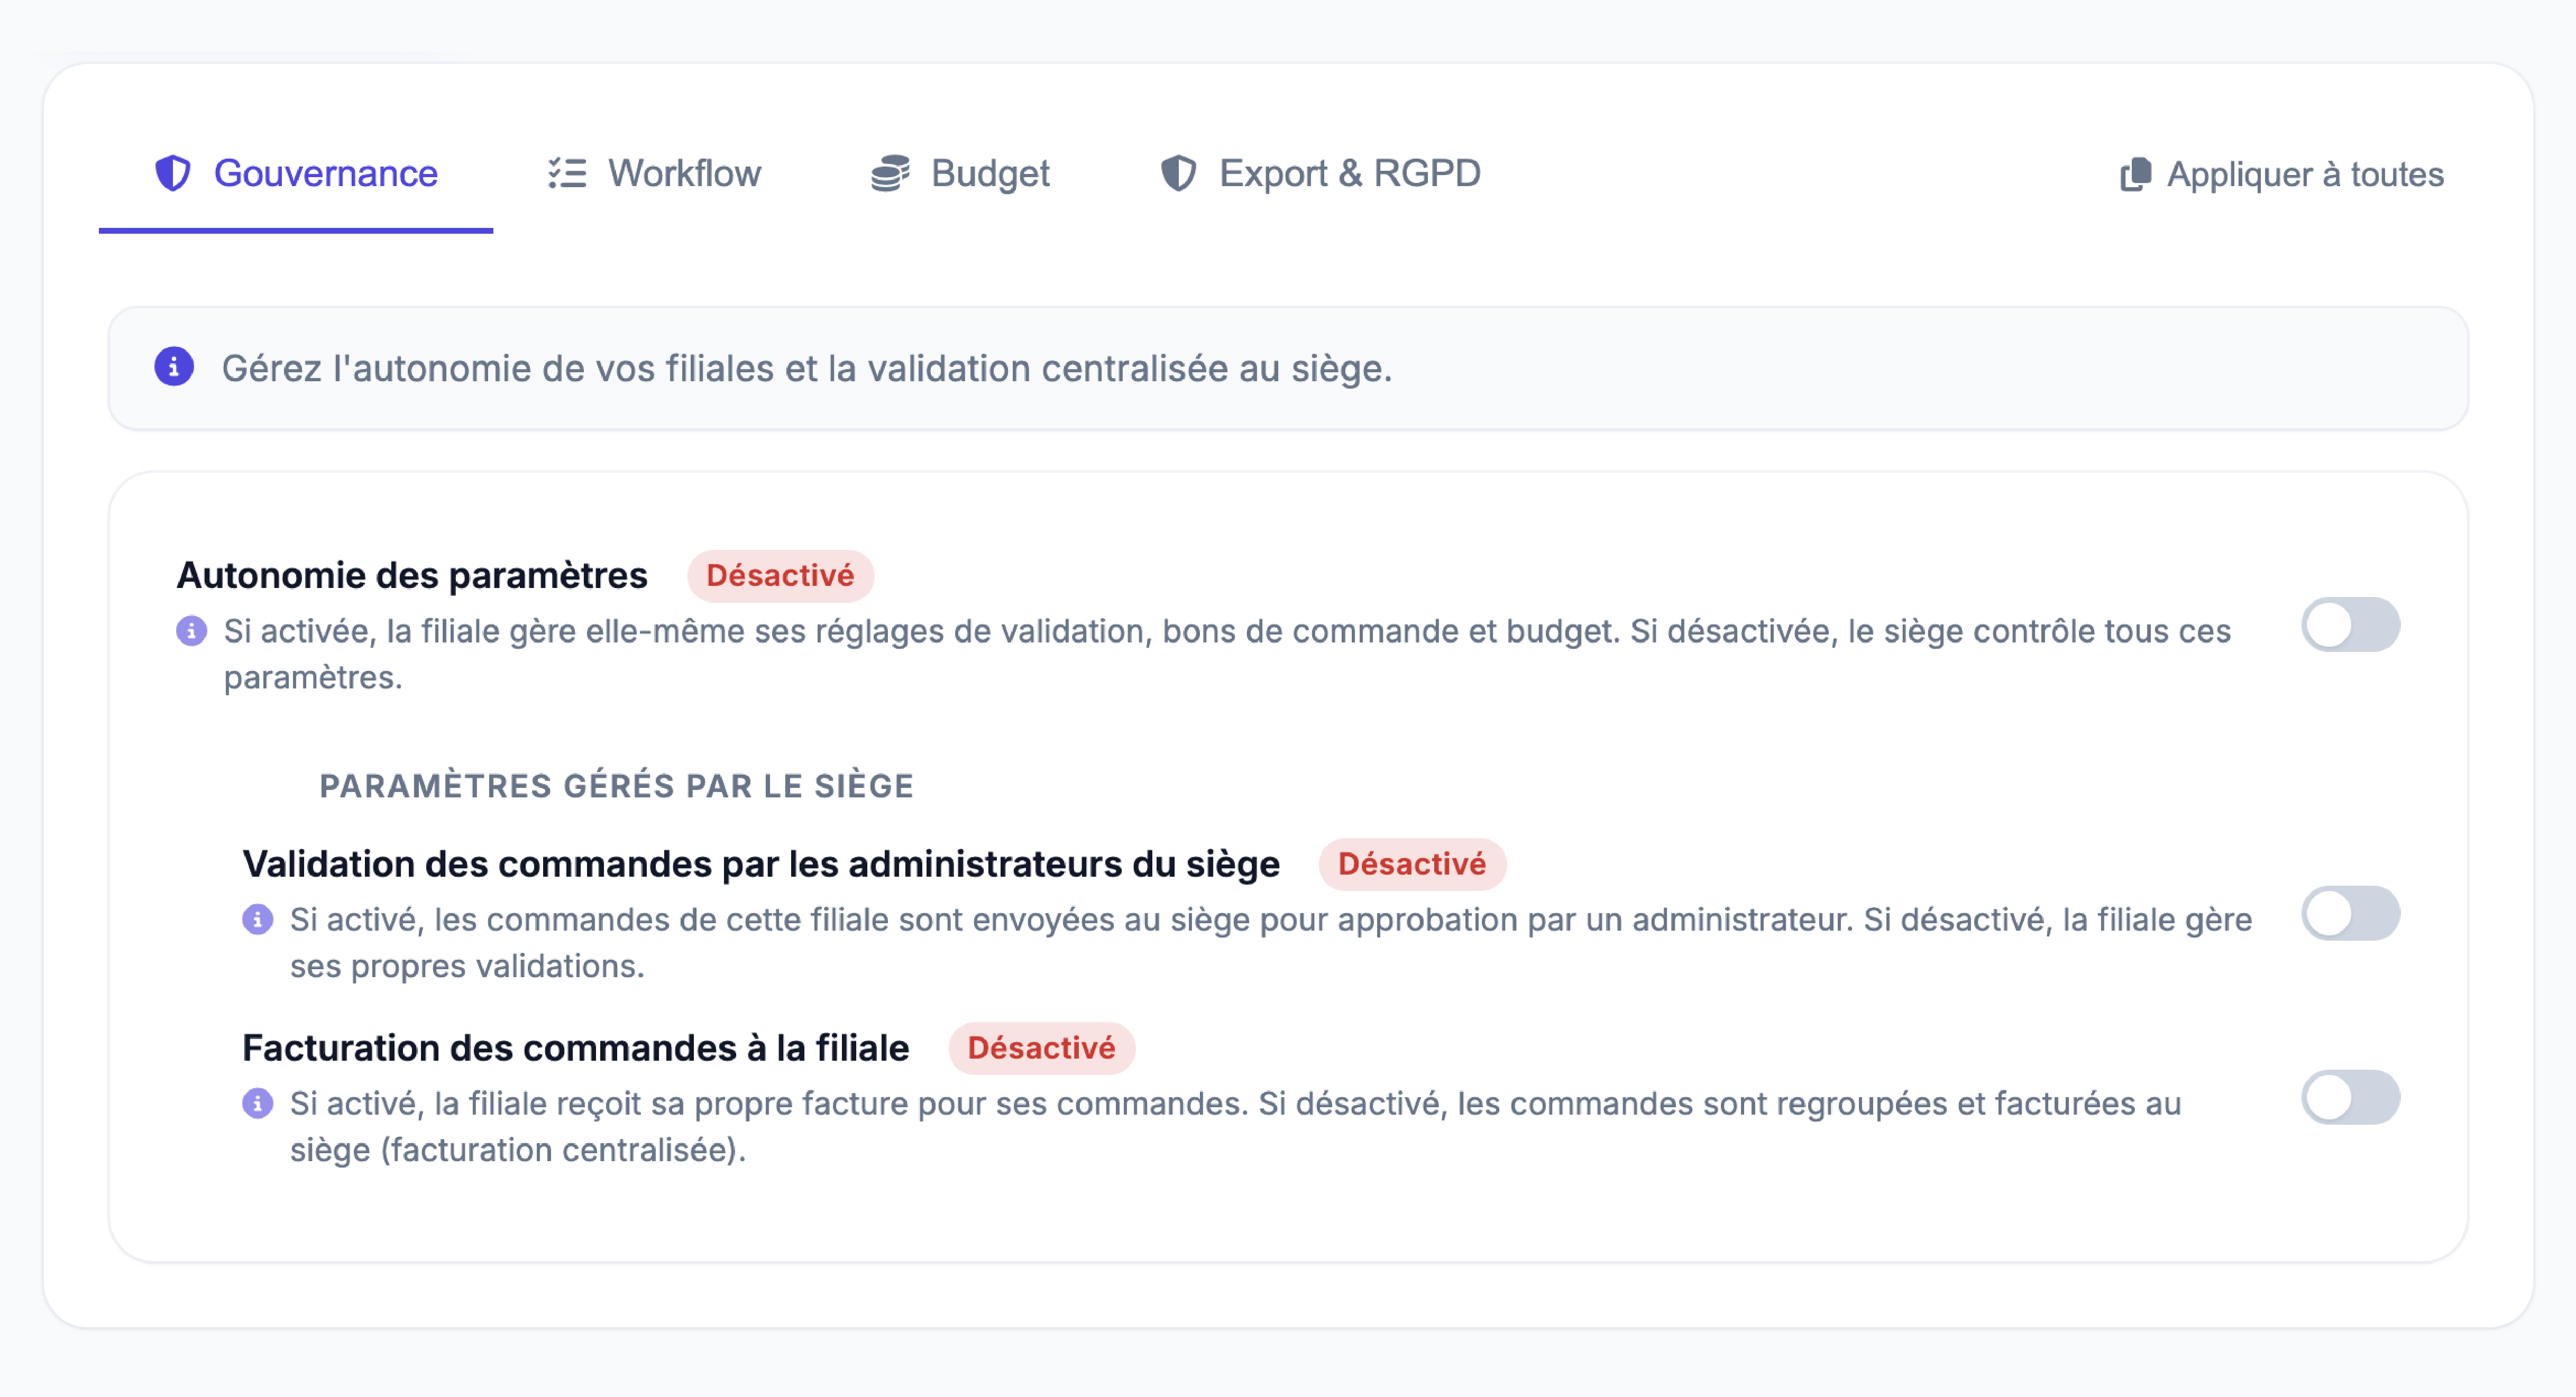Screen dimensions: 2576x1397
Task: Click the Désactivé badge beside Facturation des commandes
Action: pyautogui.click(x=1041, y=1048)
